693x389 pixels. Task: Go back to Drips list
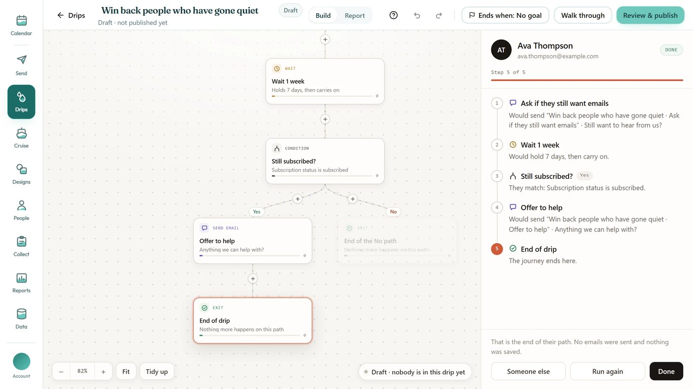71,15
